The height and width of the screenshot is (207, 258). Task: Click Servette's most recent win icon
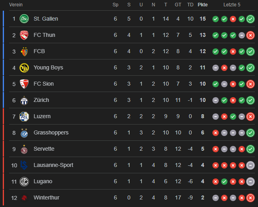pos(250,149)
